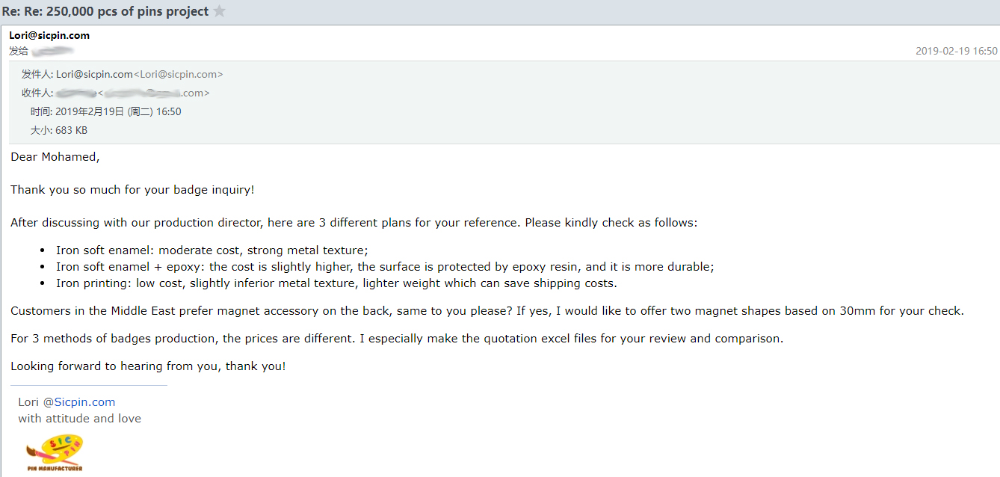
Task: Click the greeting 'Dear Mohamed,'
Action: click(x=55, y=157)
